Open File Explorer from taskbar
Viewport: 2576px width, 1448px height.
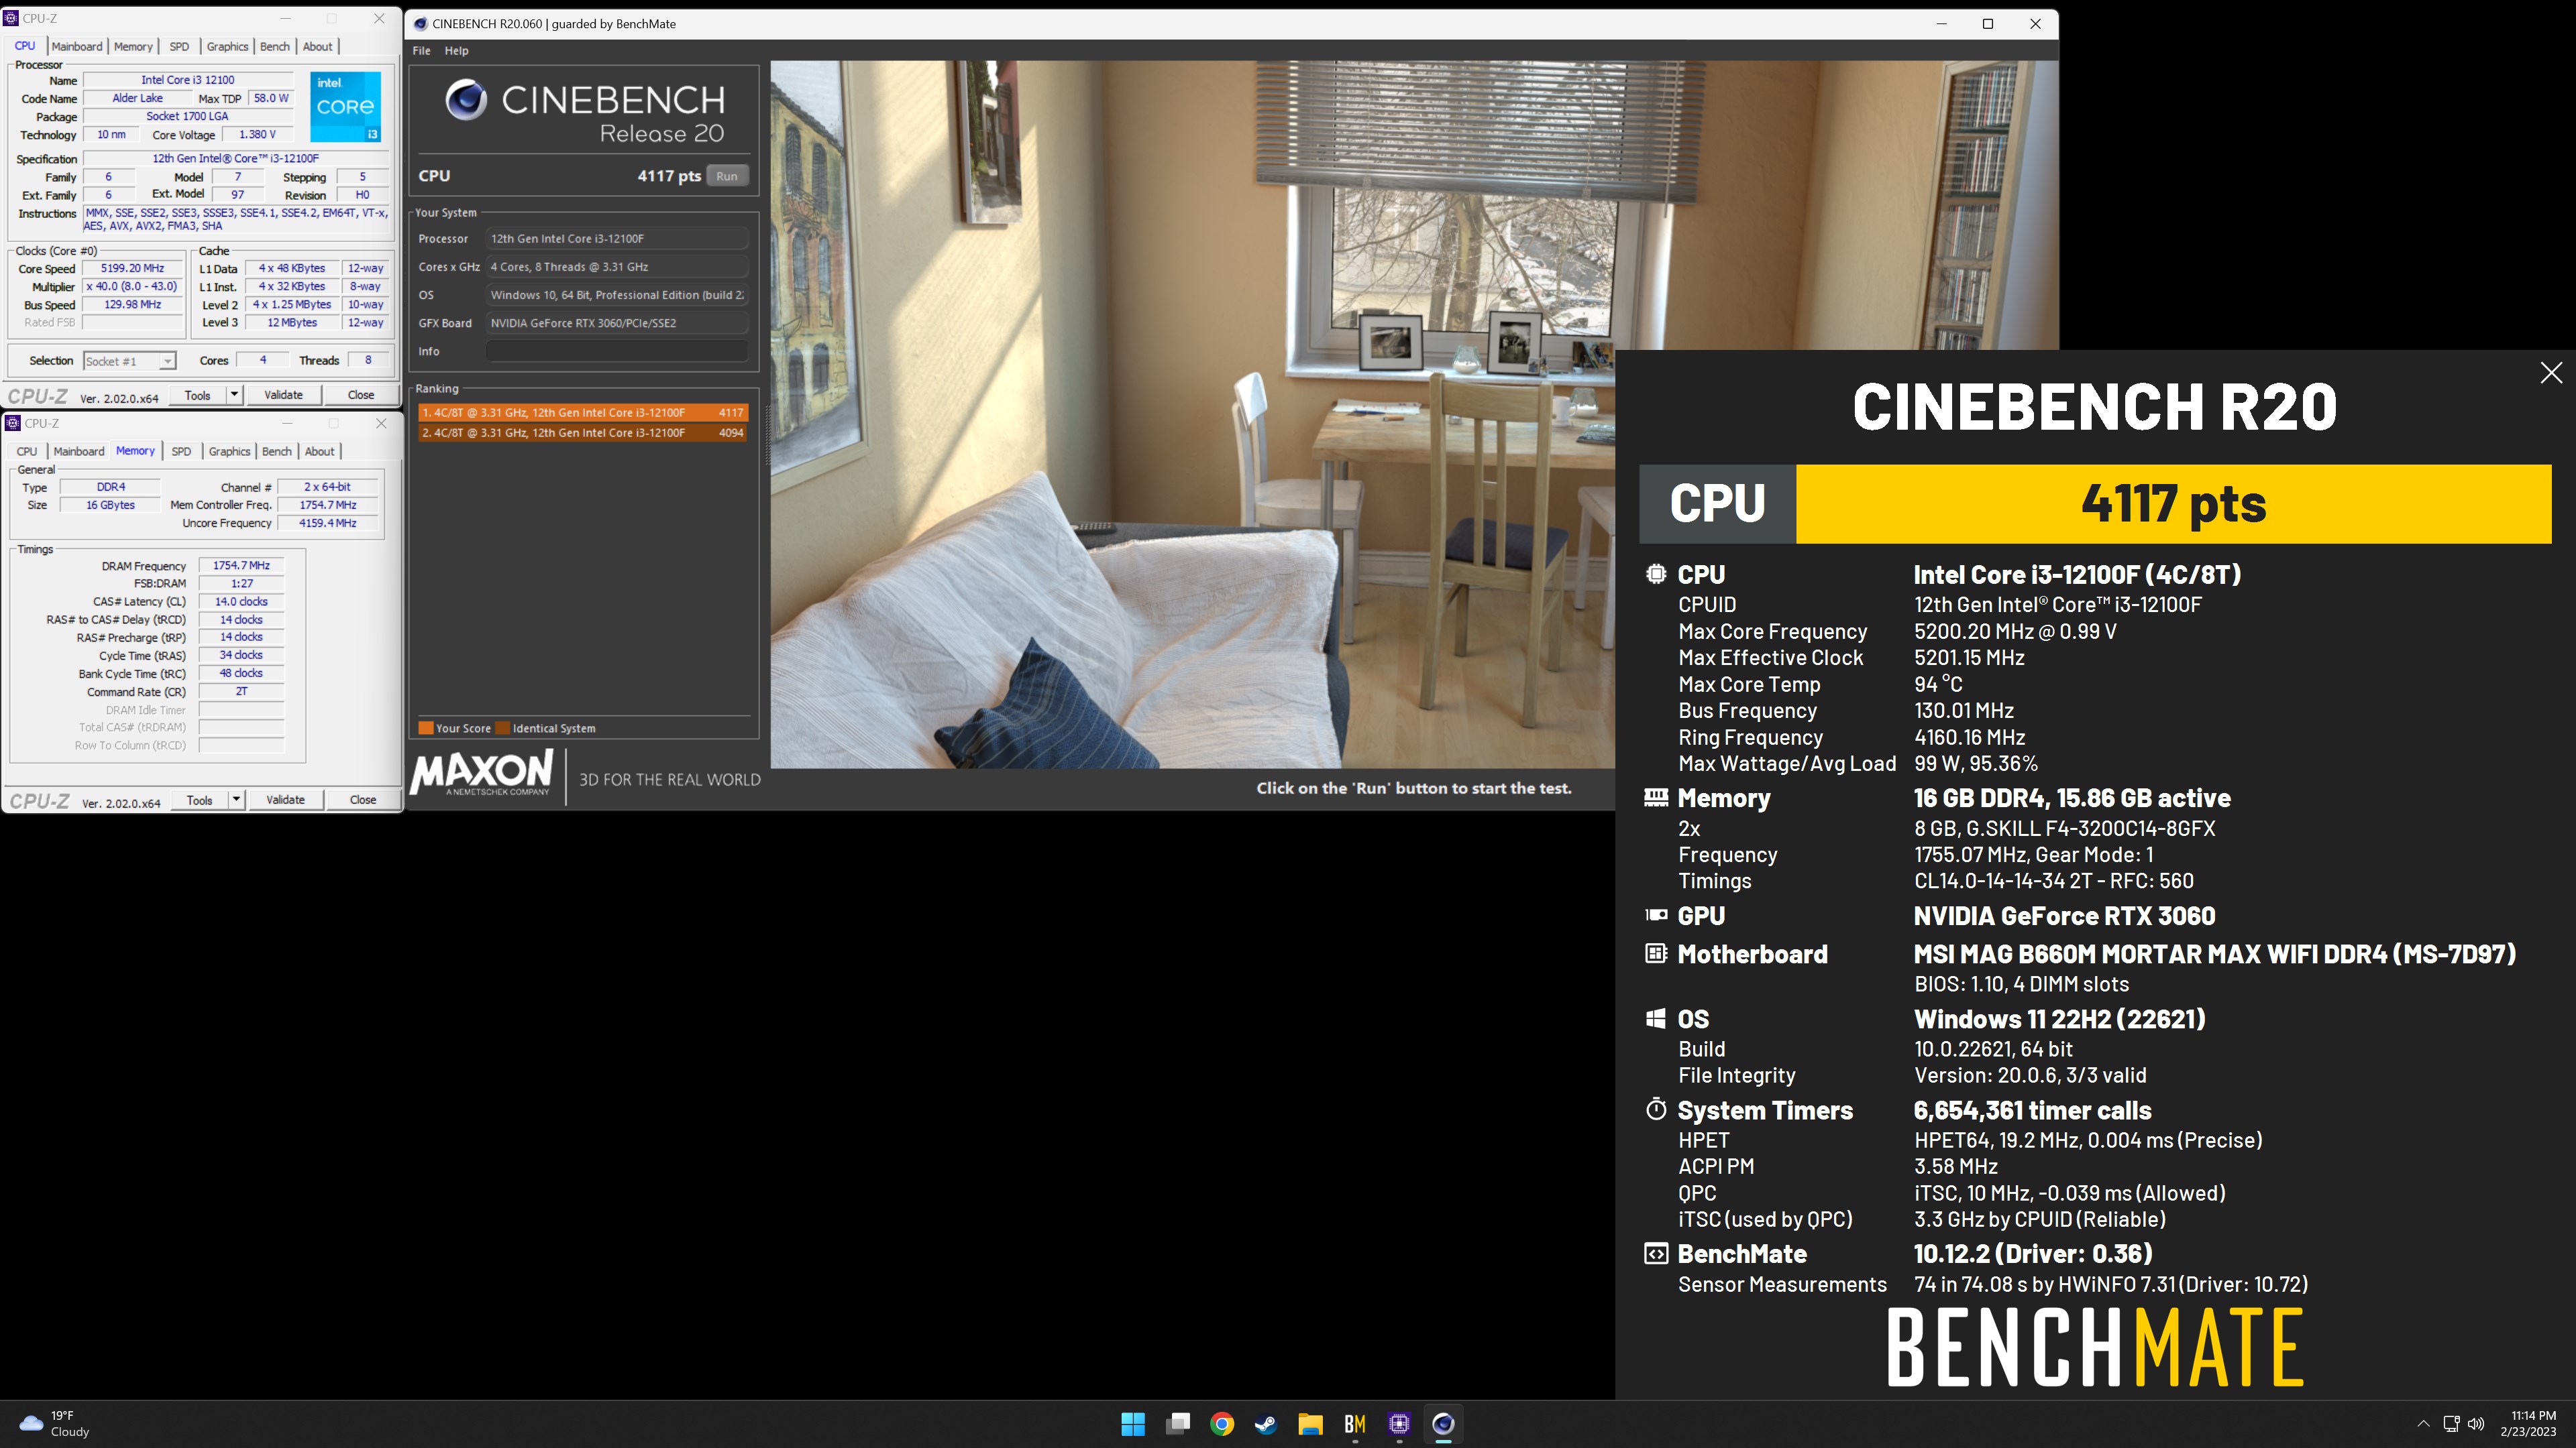(1310, 1424)
